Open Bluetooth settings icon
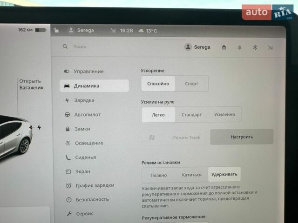The width and height of the screenshot is (298, 223). pyautogui.click(x=255, y=47)
